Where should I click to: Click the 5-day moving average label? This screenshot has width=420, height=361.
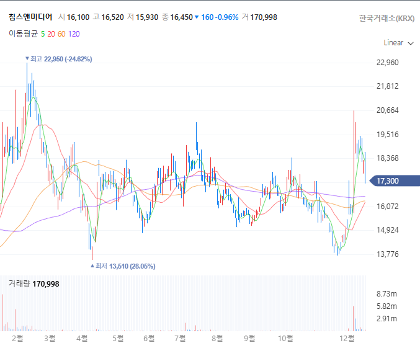click(43, 34)
